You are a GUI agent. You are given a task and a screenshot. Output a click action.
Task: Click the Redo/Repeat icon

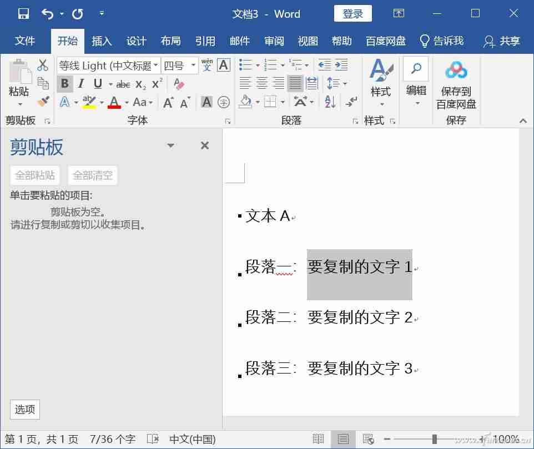78,14
